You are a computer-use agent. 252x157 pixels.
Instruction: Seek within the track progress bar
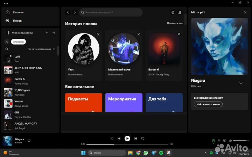(127, 144)
